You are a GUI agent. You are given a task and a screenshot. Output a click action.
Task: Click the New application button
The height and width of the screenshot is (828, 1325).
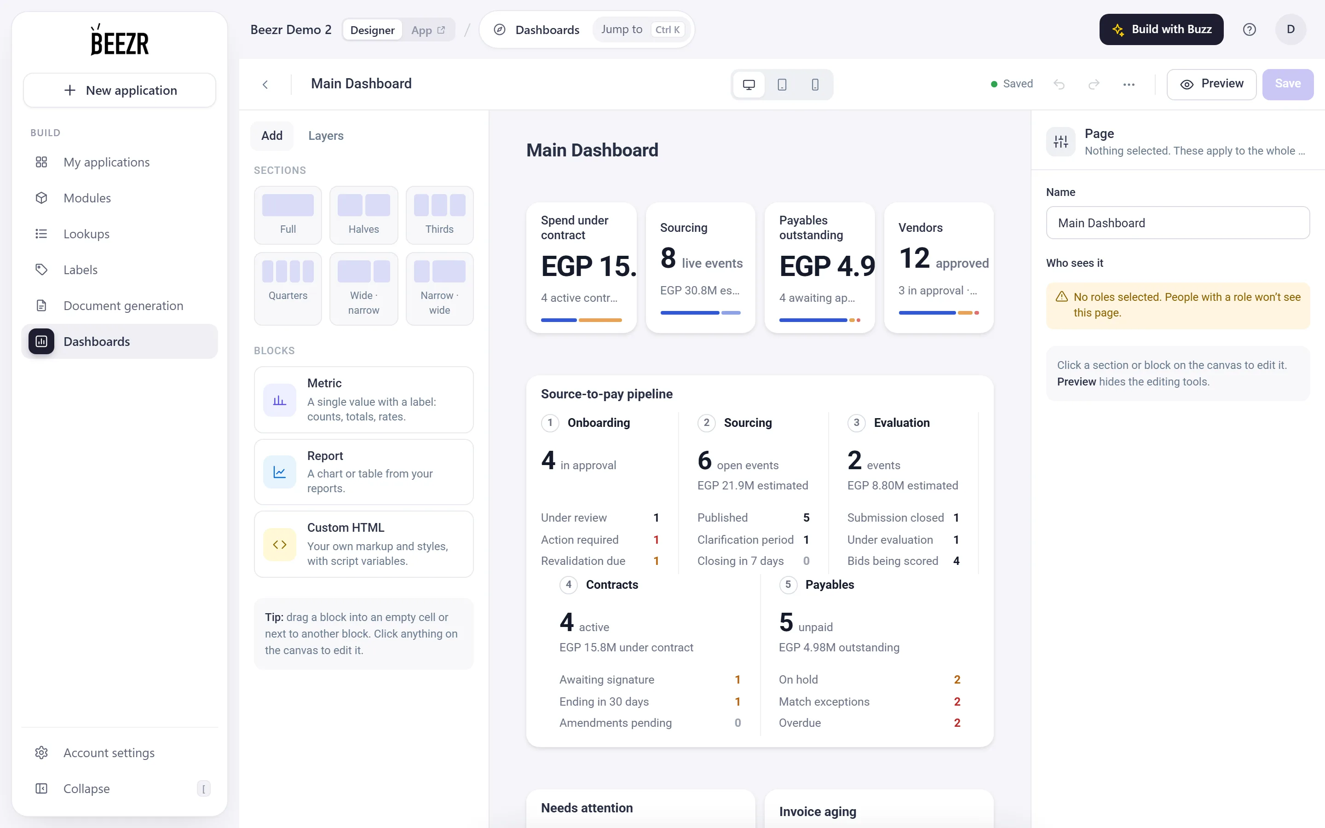click(x=119, y=90)
